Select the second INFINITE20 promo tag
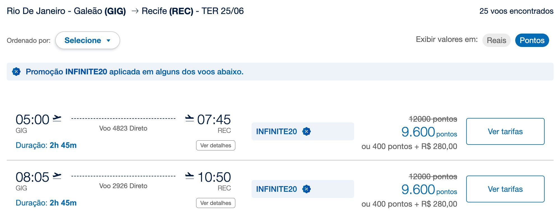This screenshot has height=215, width=555. pyautogui.click(x=303, y=189)
